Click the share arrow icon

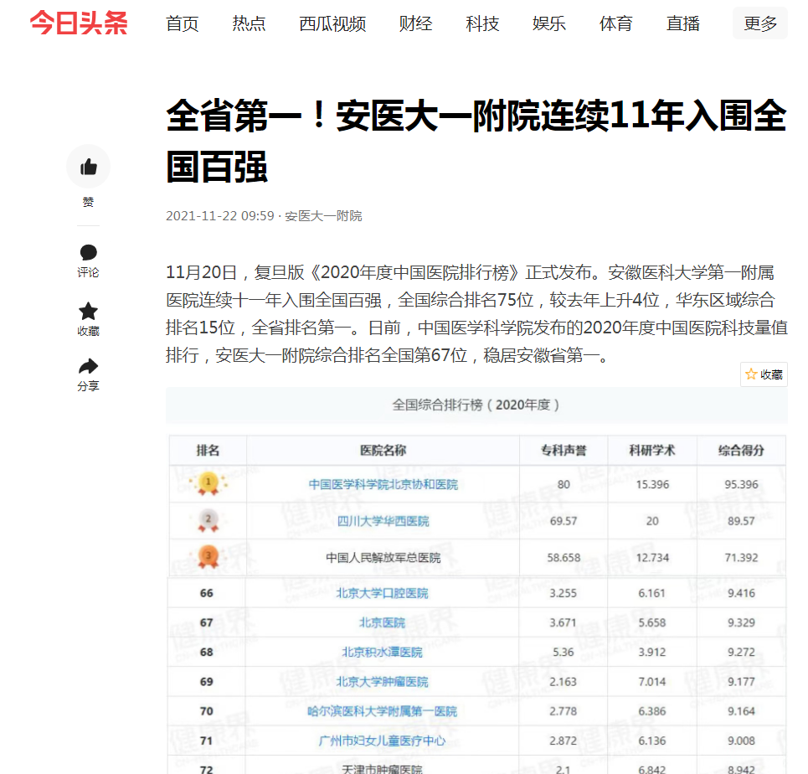88,367
